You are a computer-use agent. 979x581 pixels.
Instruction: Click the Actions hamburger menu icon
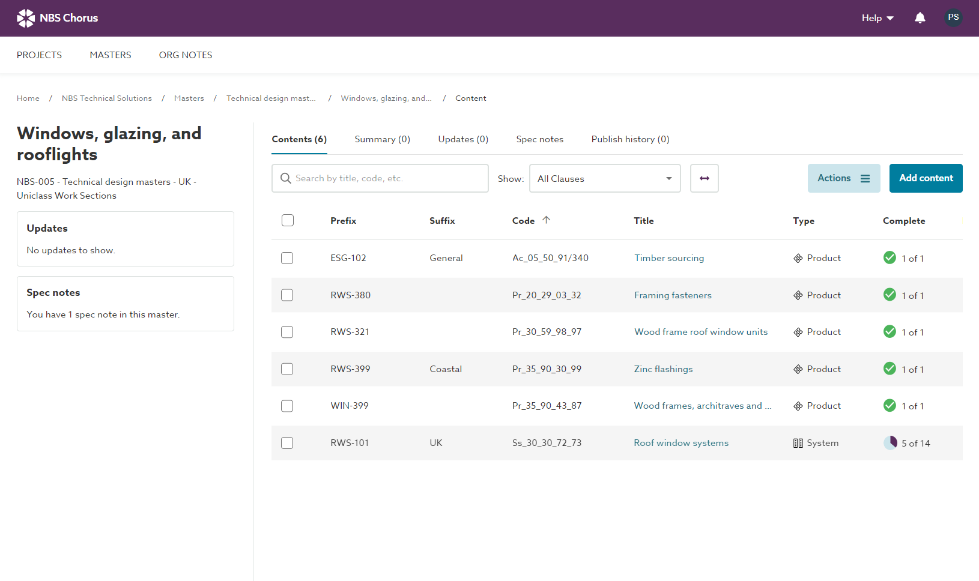tap(865, 178)
